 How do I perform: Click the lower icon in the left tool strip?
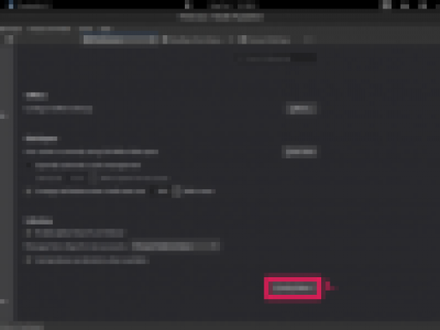3,302
